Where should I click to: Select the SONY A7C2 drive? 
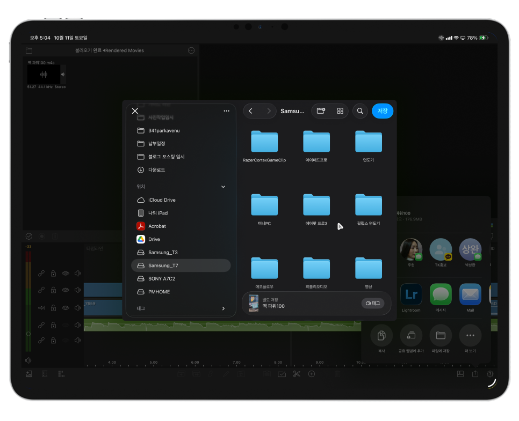pyautogui.click(x=181, y=278)
